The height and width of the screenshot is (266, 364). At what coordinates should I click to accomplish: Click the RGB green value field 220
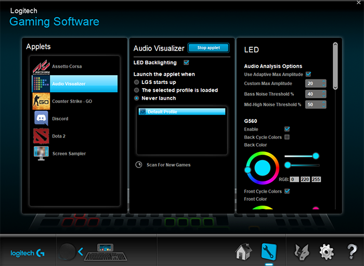coord(305,179)
